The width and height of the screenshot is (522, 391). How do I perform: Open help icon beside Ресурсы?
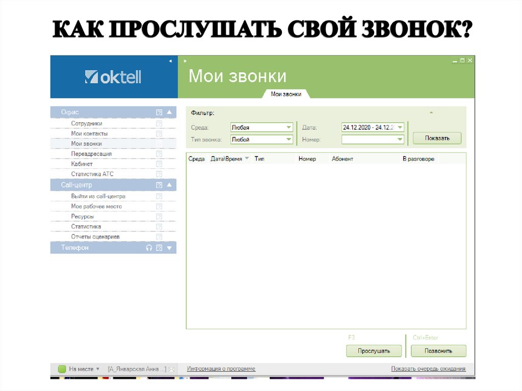click(x=159, y=217)
